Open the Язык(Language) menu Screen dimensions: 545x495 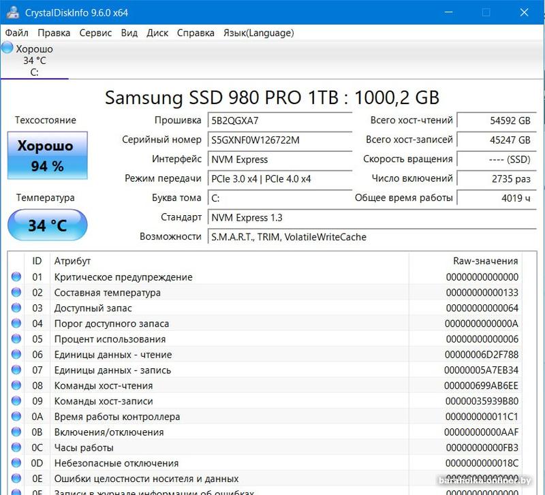(259, 33)
